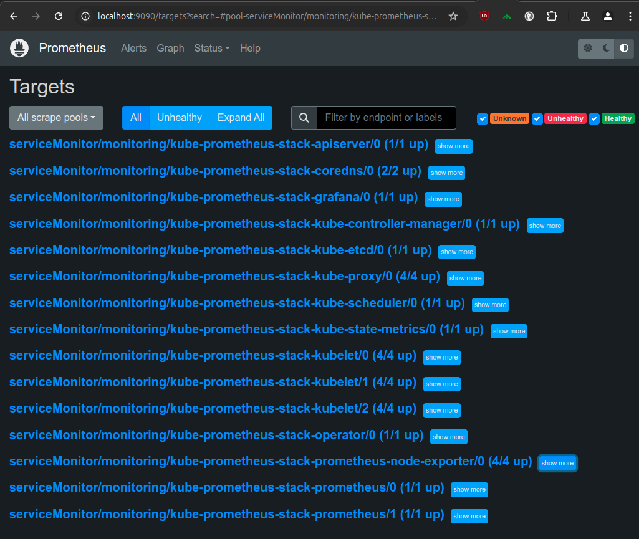Show more for prometheus/0 pool

point(469,489)
